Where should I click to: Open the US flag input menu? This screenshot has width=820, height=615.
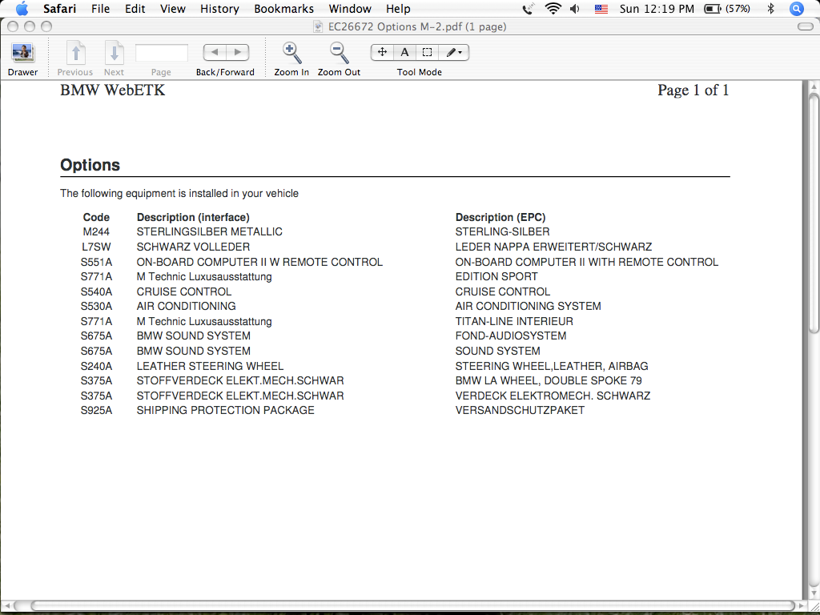click(x=601, y=9)
